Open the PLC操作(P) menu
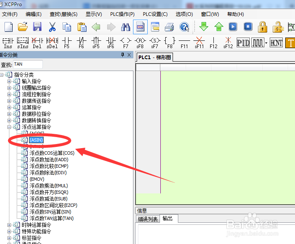295x244 pixels. click(122, 14)
